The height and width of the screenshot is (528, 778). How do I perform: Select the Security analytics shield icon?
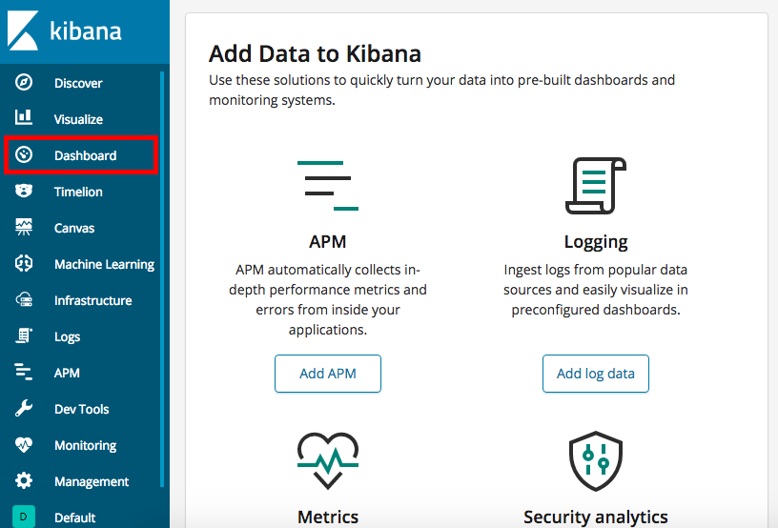(x=595, y=461)
